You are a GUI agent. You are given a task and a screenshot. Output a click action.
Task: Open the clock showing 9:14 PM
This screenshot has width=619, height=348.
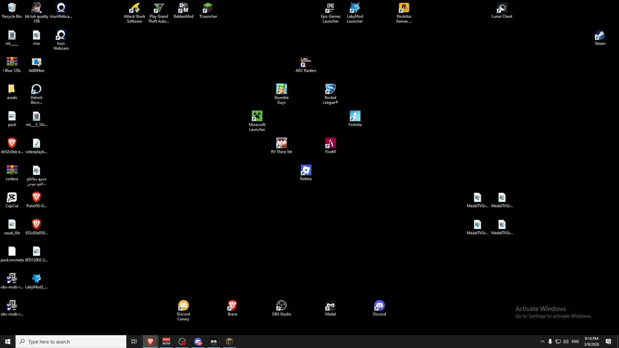[591, 342]
